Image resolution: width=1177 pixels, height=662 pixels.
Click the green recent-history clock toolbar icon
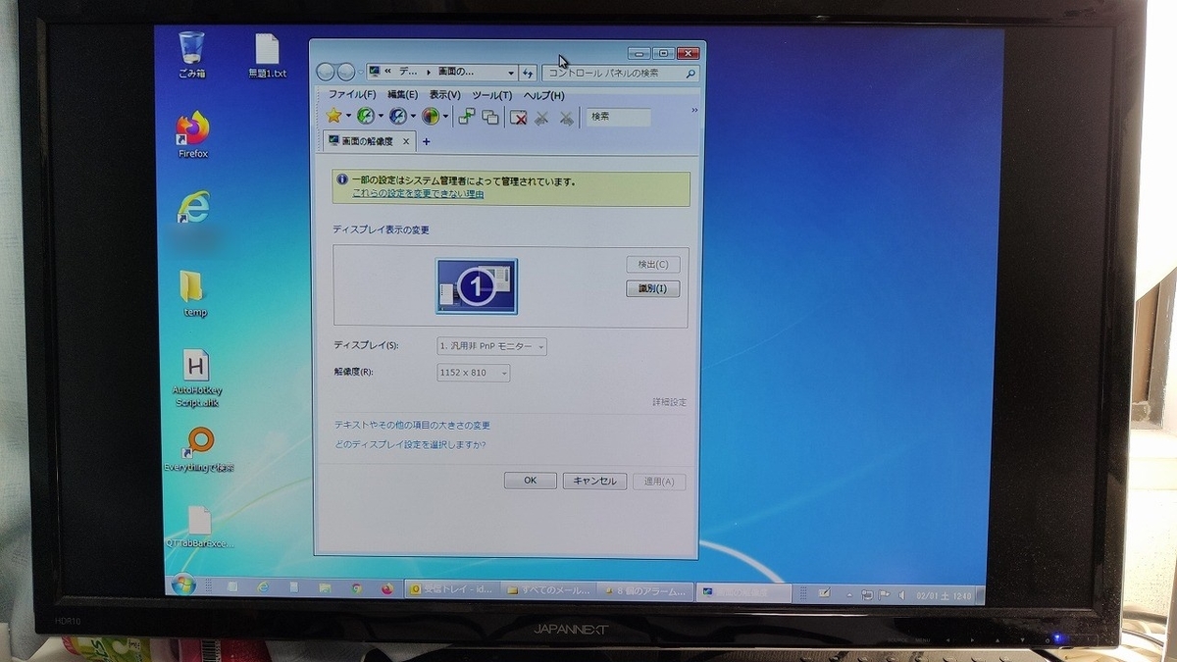[x=366, y=117]
